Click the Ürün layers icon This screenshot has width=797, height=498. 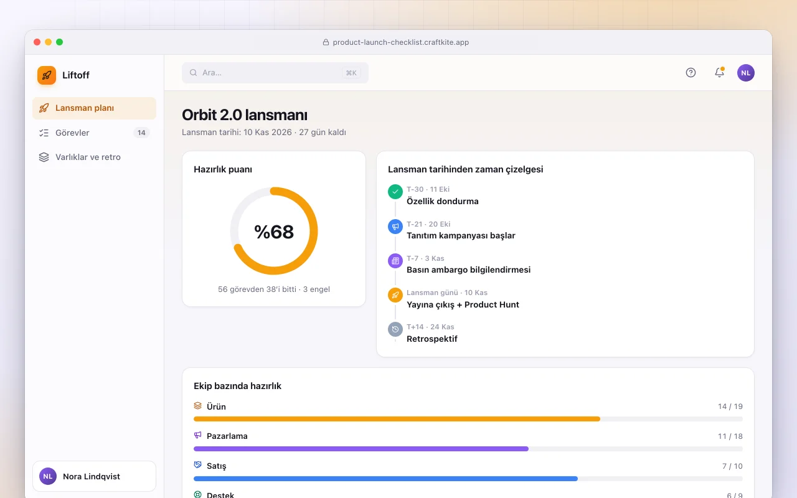pyautogui.click(x=198, y=406)
